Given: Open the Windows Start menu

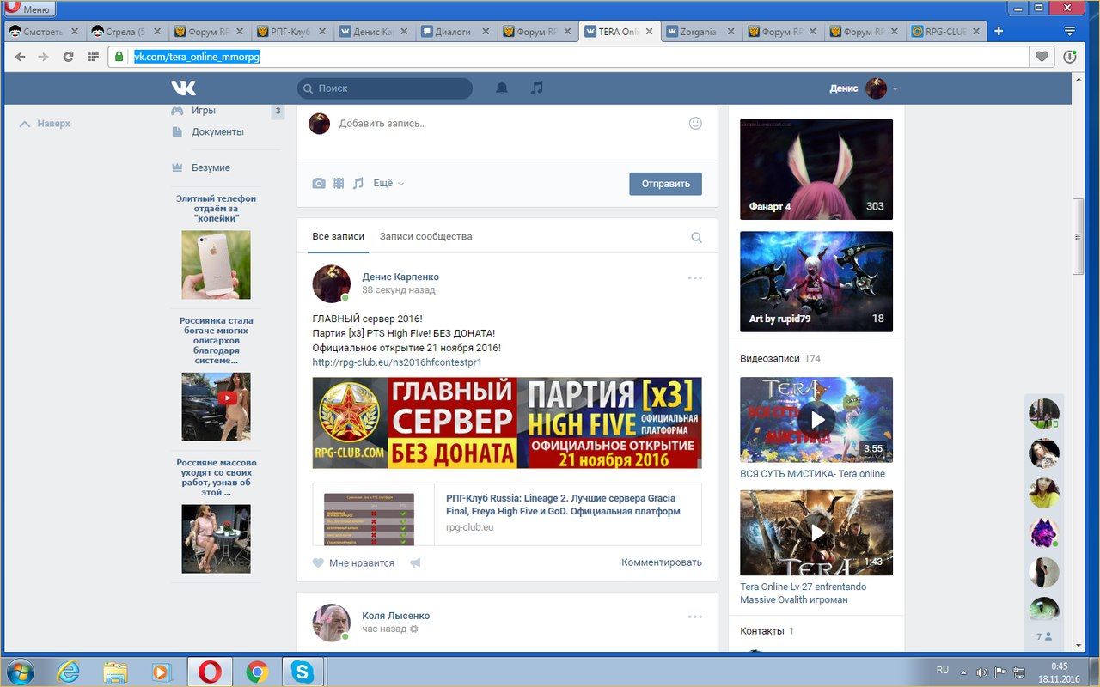Looking at the screenshot, I should (x=20, y=671).
